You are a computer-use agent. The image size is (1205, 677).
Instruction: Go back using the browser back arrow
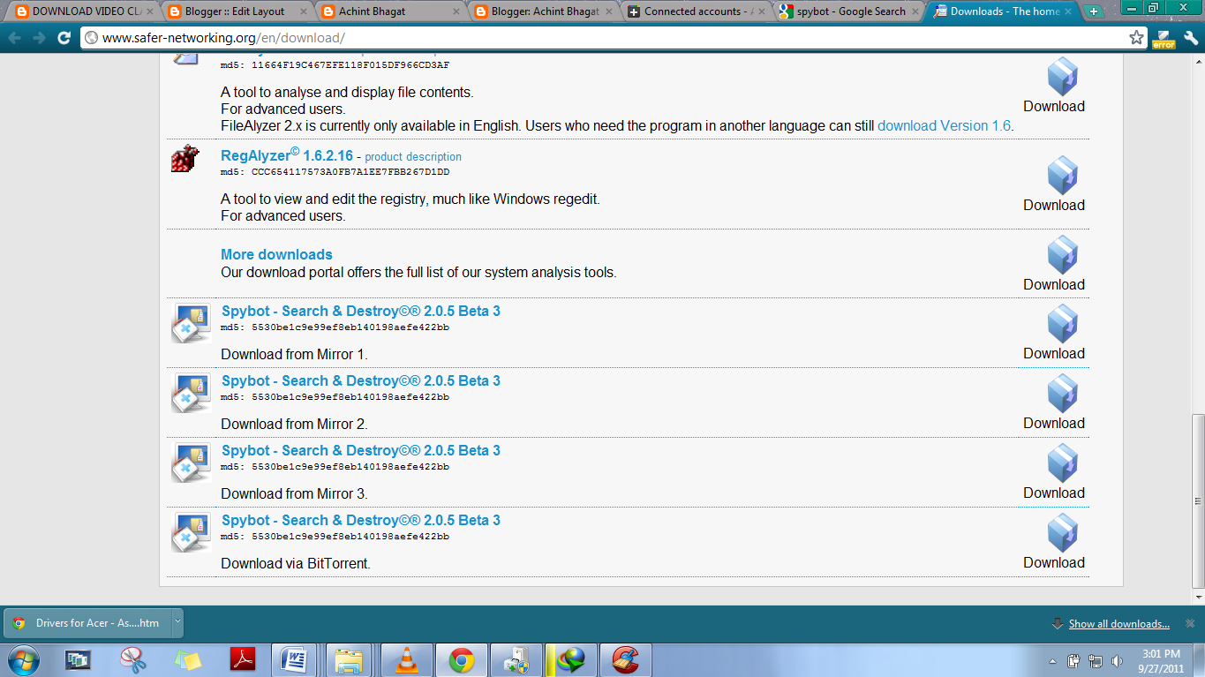tap(15, 38)
